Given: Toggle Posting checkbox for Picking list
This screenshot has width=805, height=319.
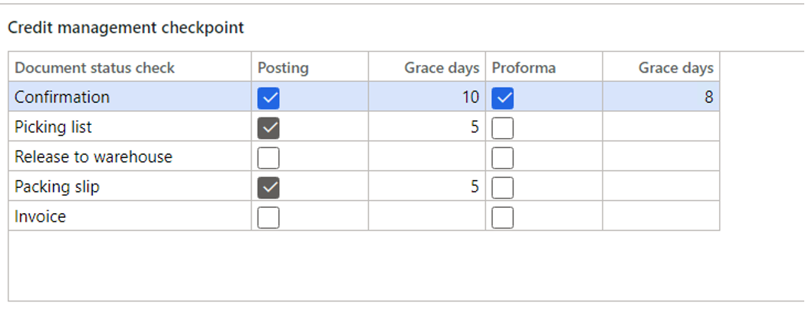Looking at the screenshot, I should click(x=268, y=127).
